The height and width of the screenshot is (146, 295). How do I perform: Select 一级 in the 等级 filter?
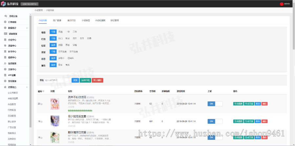pos(68,32)
